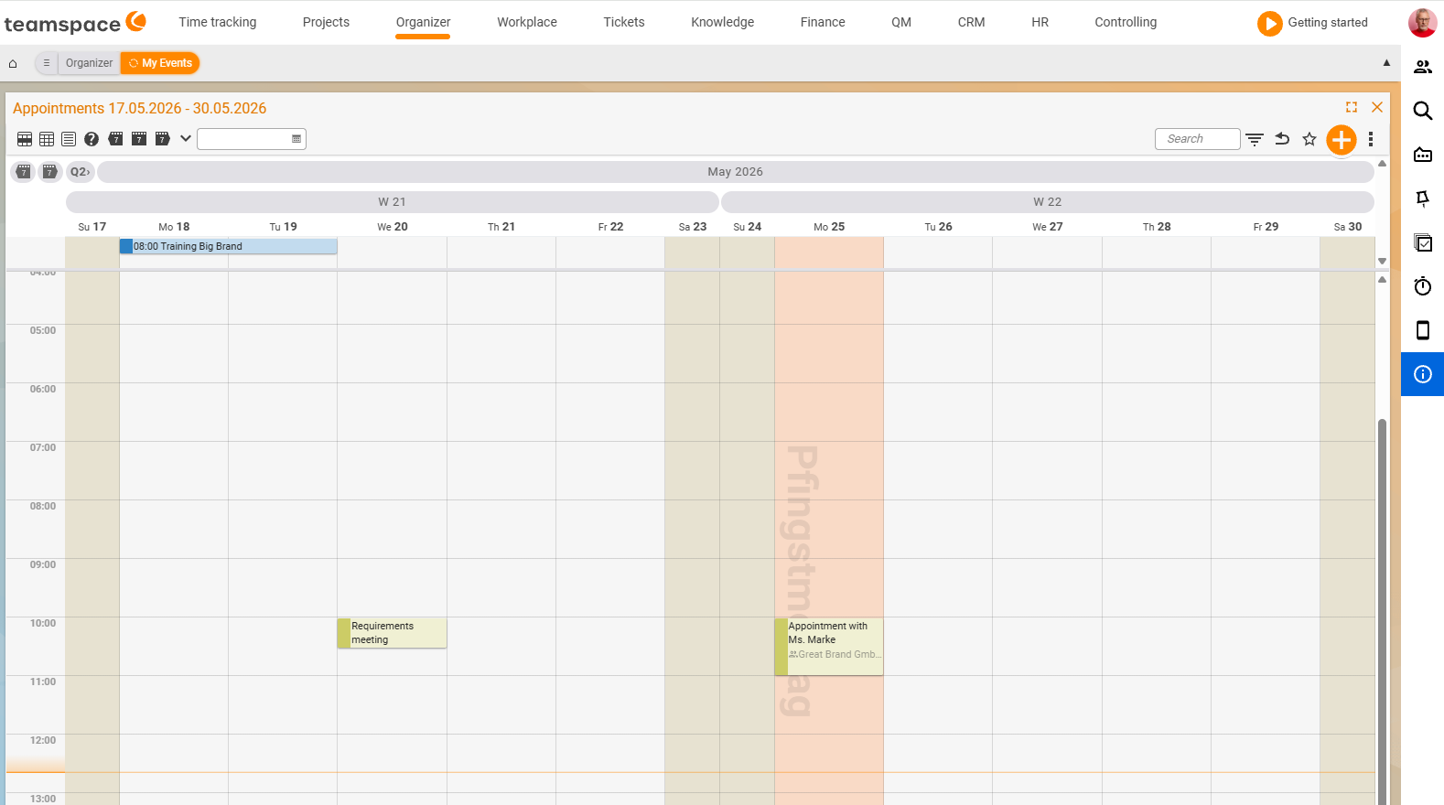Collapse the breadcrumb bar with up arrow
The width and height of the screenshot is (1444, 805).
click(1386, 63)
